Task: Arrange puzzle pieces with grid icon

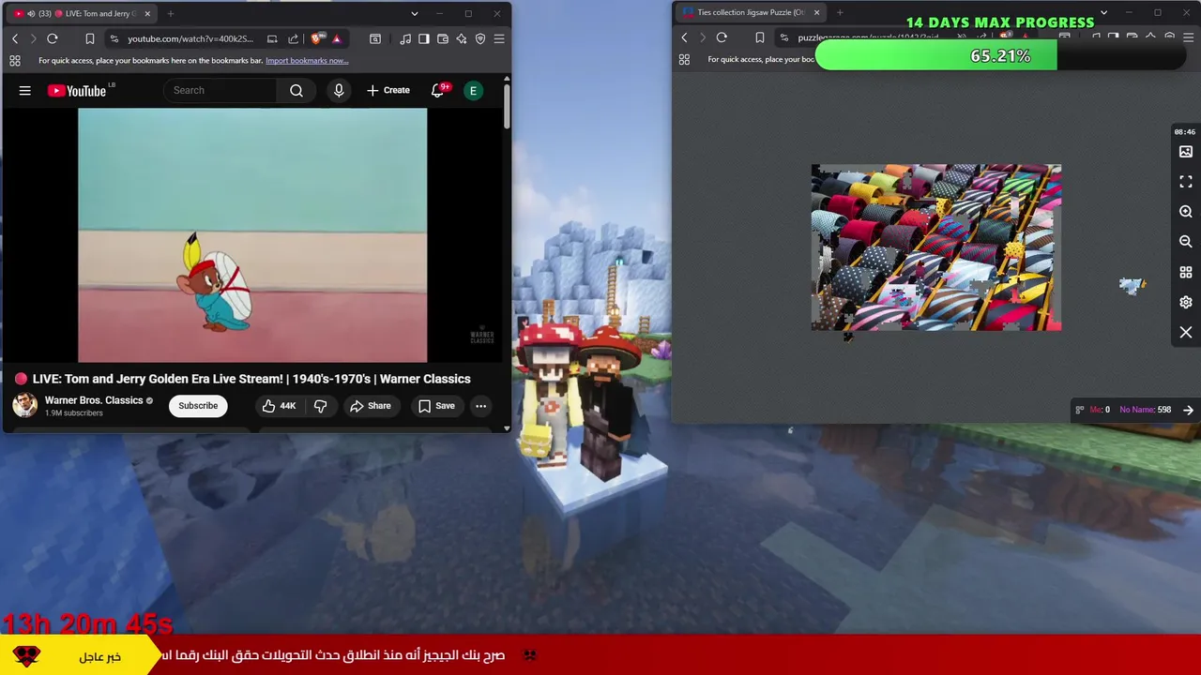Action: pyautogui.click(x=1186, y=272)
